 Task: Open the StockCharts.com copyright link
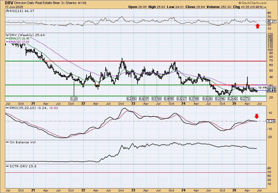coord(252,3)
